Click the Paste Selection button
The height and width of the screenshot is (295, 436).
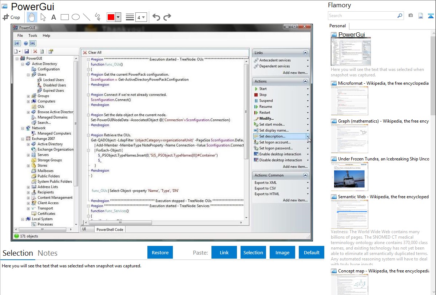point(253,252)
